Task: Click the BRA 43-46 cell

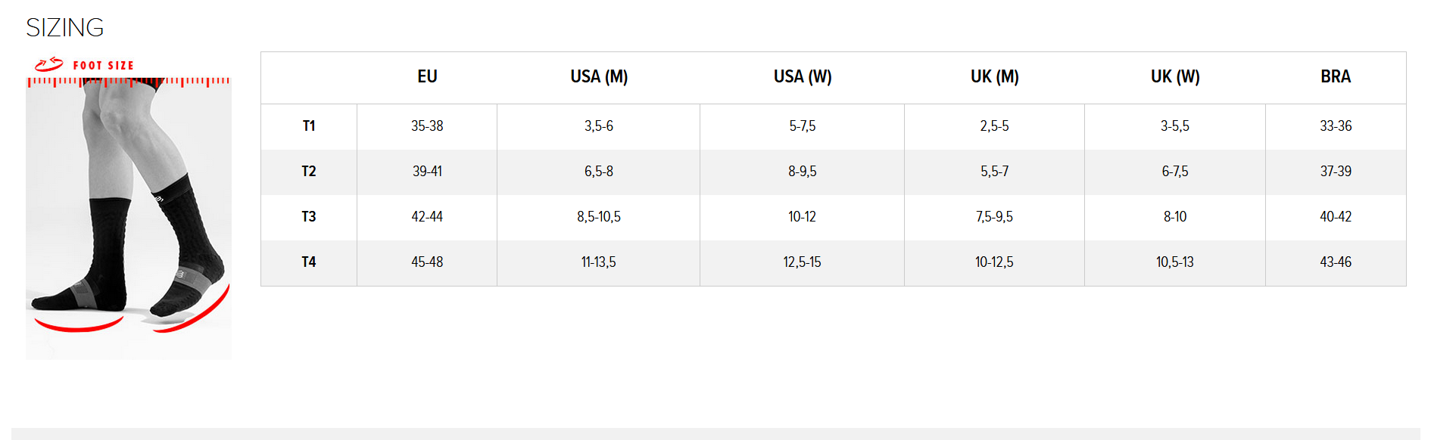Action: click(1336, 262)
